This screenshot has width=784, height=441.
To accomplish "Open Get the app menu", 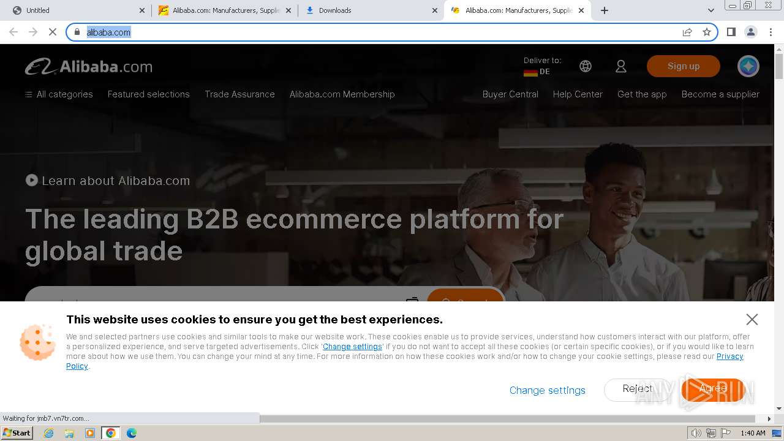I will [x=642, y=94].
